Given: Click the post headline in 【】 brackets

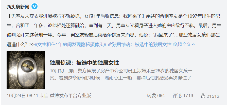Looking at the screenshot, I should click(76, 16).
